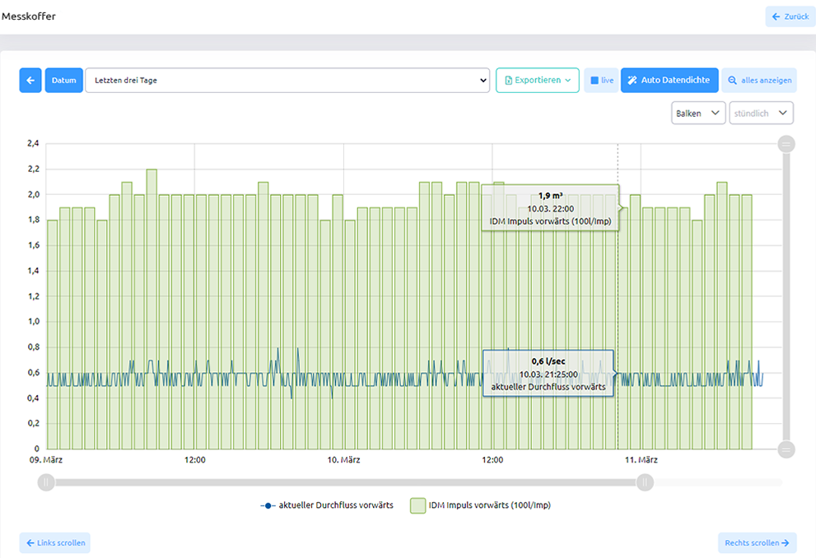This screenshot has height=558, width=816.
Task: Click the Zurück button
Action: pyautogui.click(x=790, y=16)
